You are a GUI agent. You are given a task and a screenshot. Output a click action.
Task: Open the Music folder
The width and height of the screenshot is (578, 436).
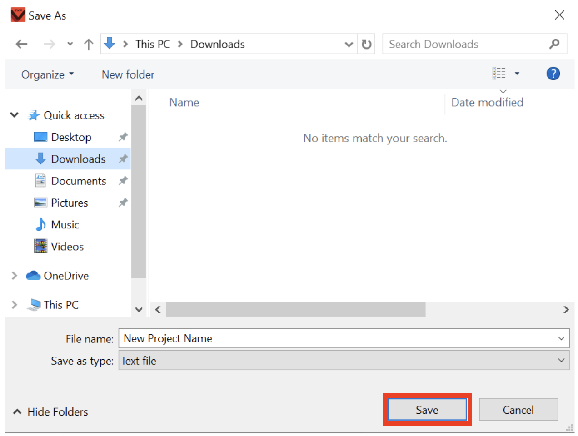click(66, 224)
